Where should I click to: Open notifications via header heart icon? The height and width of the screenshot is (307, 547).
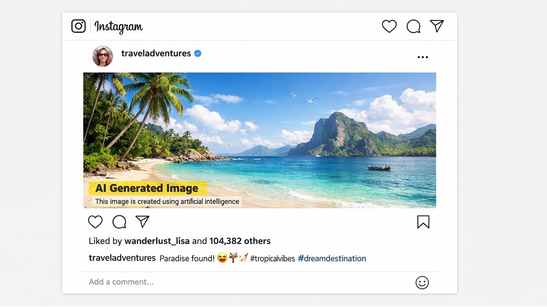click(x=389, y=26)
